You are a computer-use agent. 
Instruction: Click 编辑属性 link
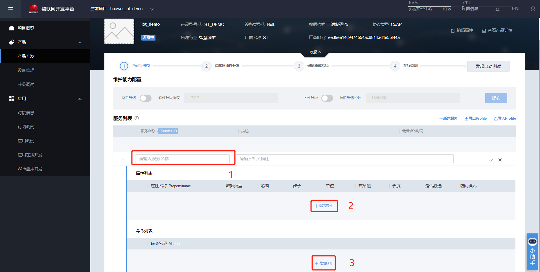pos(462,30)
